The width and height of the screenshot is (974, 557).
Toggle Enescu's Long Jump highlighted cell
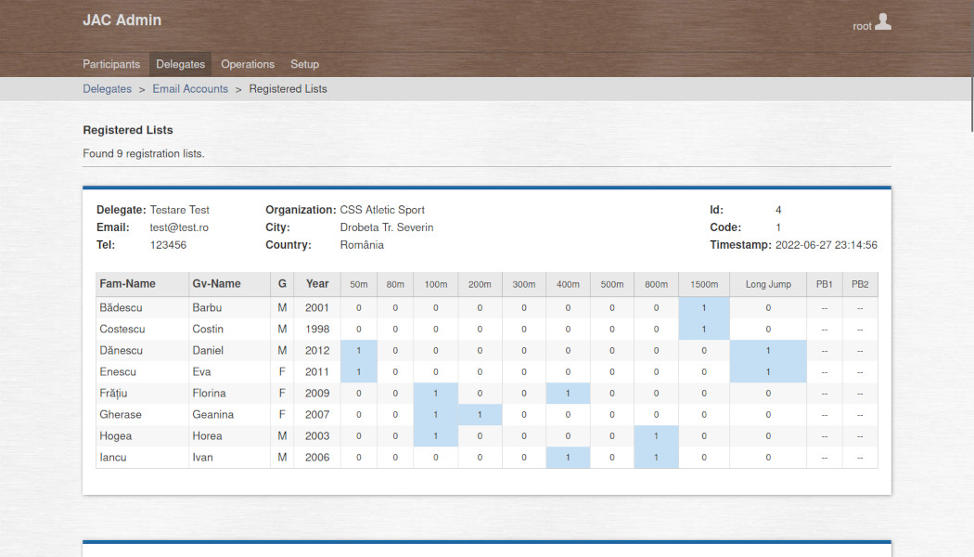pos(768,371)
